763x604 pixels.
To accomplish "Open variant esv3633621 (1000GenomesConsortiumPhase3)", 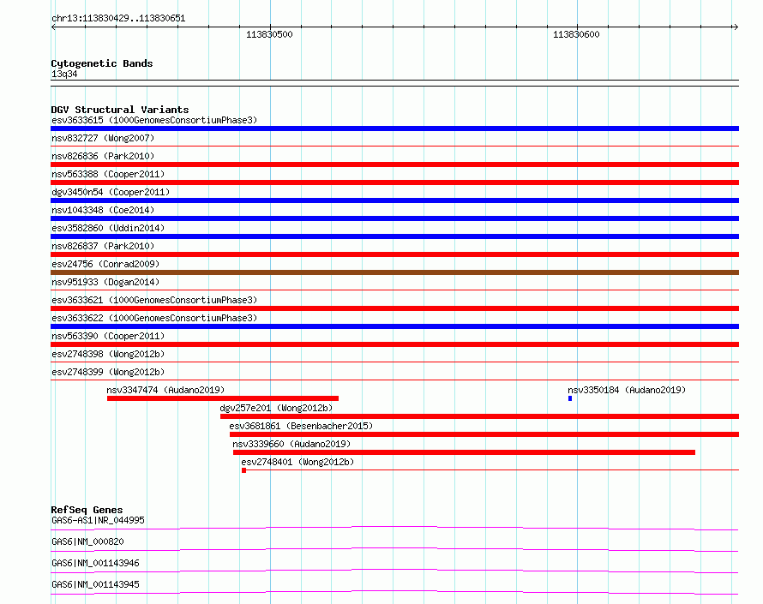I will tap(154, 300).
